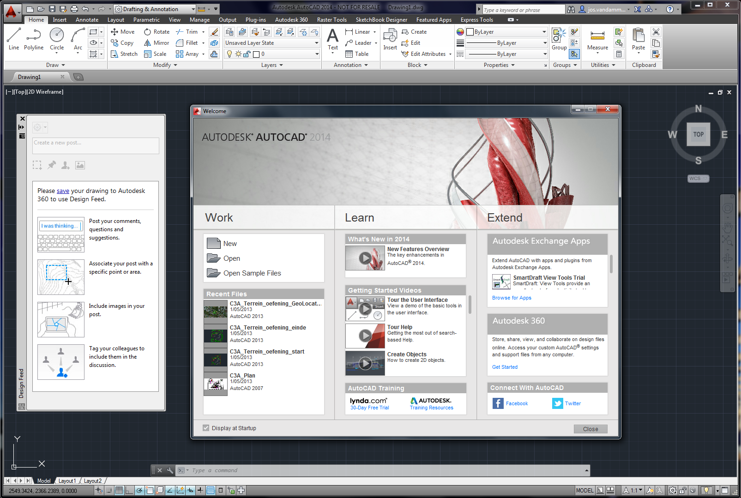Open the Autodesk 360 ribbon tab
Image resolution: width=741 pixels, height=498 pixels.
(x=291, y=20)
